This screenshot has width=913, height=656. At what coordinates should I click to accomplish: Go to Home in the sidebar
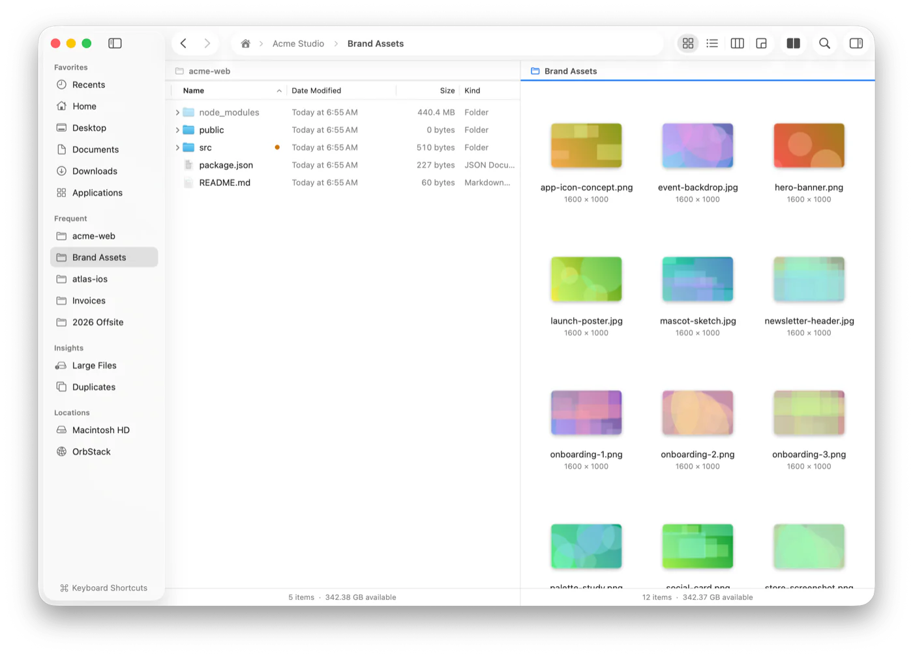[104, 106]
